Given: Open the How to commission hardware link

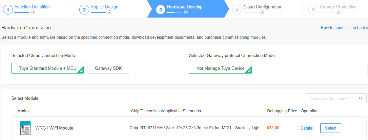Looking at the screenshot, I should click(344, 28).
